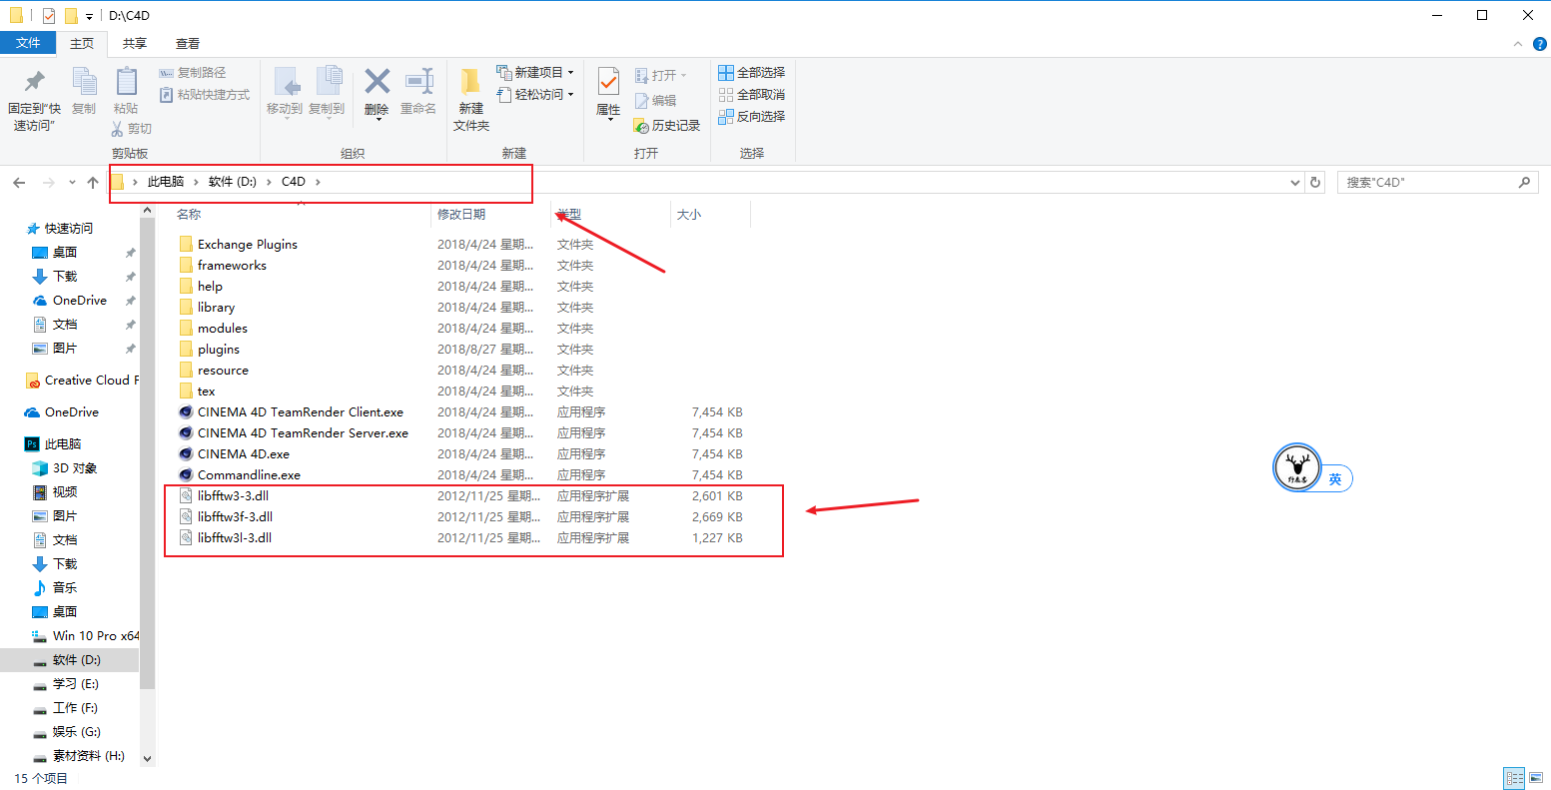Refresh the current folder view
Image resolution: width=1551 pixels, height=790 pixels.
pos(1315,182)
